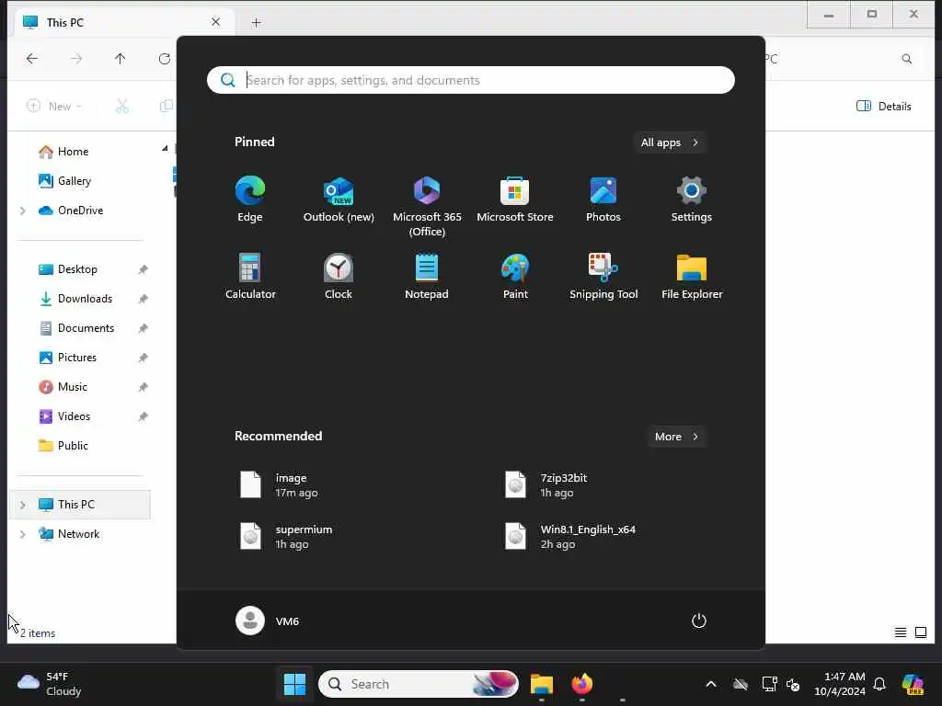Screen dimensions: 942x706
Task: Open Microsoft 365 (Office) app
Action: (x=427, y=207)
